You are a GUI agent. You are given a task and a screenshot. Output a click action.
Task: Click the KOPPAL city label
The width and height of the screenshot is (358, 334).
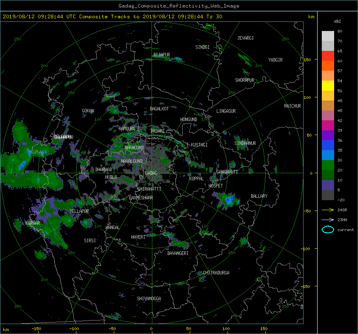(197, 179)
